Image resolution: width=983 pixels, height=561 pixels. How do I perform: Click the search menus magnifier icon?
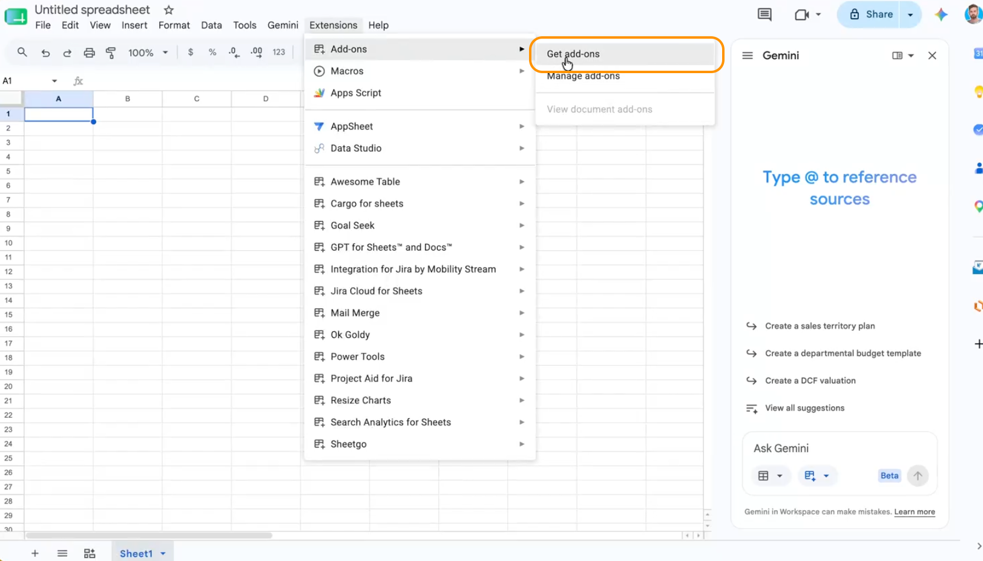point(22,53)
